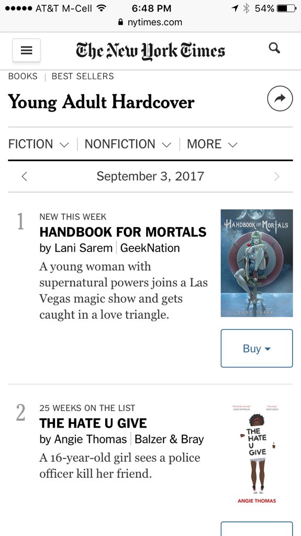Screen dimensions: 301x536
Task: Open THE HATE U GIVE title
Action: point(93,423)
